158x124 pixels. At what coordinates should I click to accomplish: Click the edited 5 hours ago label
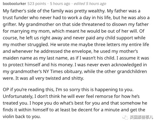pos(90,4)
